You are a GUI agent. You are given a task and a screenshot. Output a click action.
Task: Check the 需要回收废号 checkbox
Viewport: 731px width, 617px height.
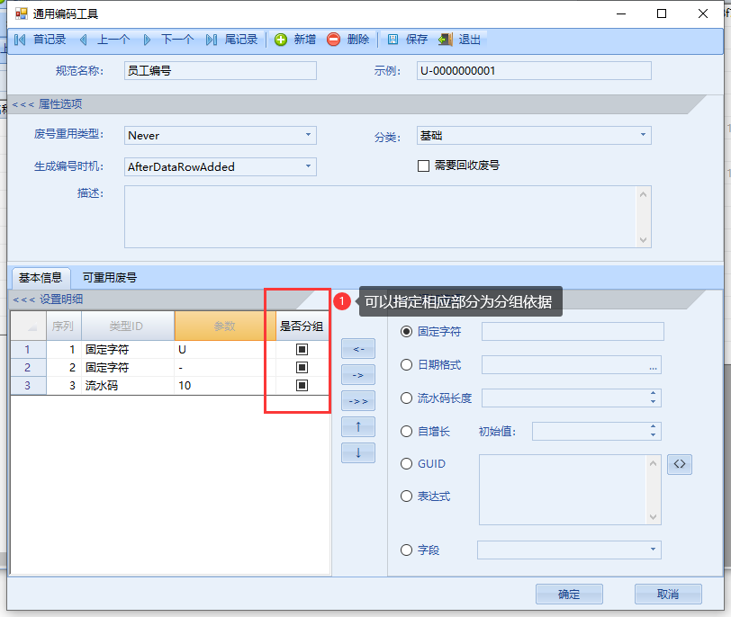(423, 165)
